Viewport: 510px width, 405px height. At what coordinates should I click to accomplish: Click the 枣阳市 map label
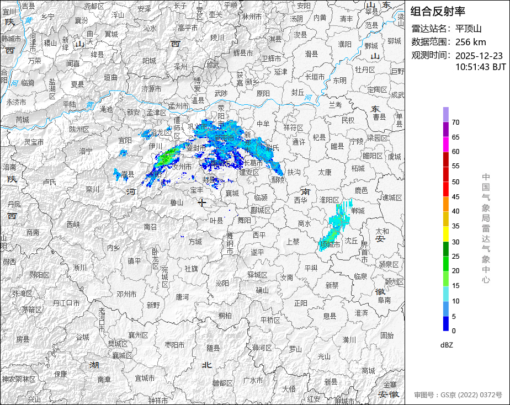point(174,345)
